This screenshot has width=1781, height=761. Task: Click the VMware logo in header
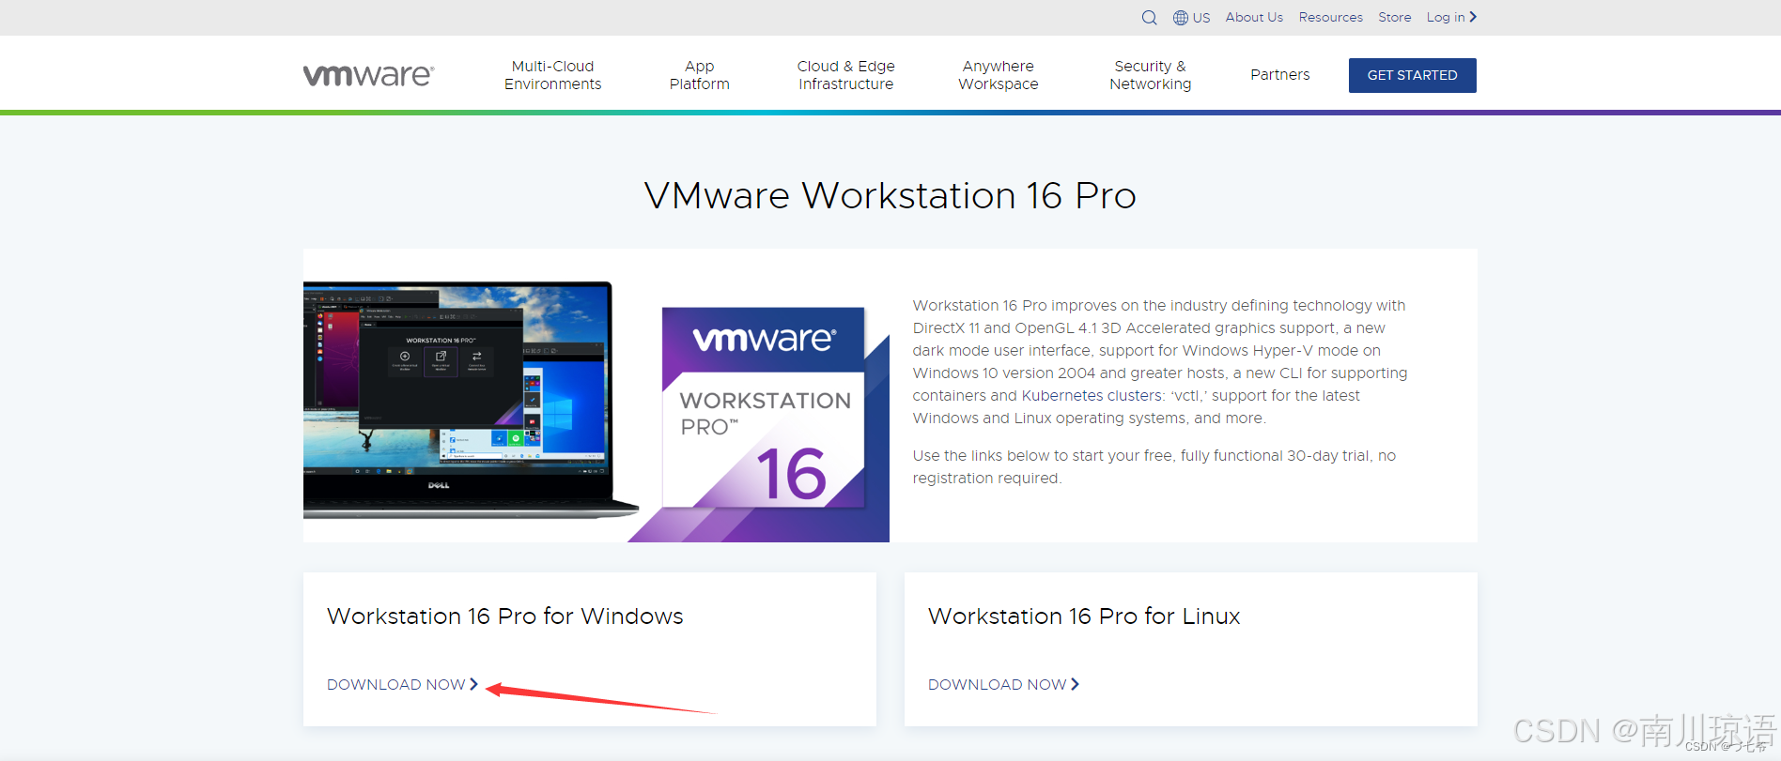[368, 75]
